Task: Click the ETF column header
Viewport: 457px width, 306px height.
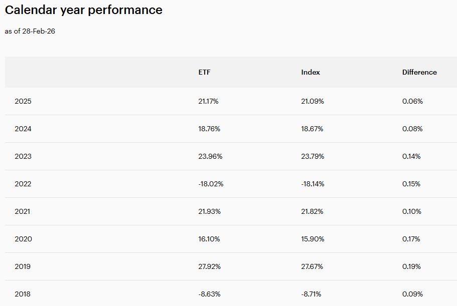Action: pos(205,72)
